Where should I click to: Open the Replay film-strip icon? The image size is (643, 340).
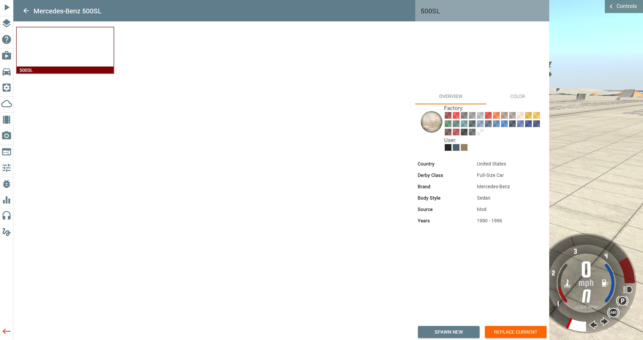[x=7, y=120]
